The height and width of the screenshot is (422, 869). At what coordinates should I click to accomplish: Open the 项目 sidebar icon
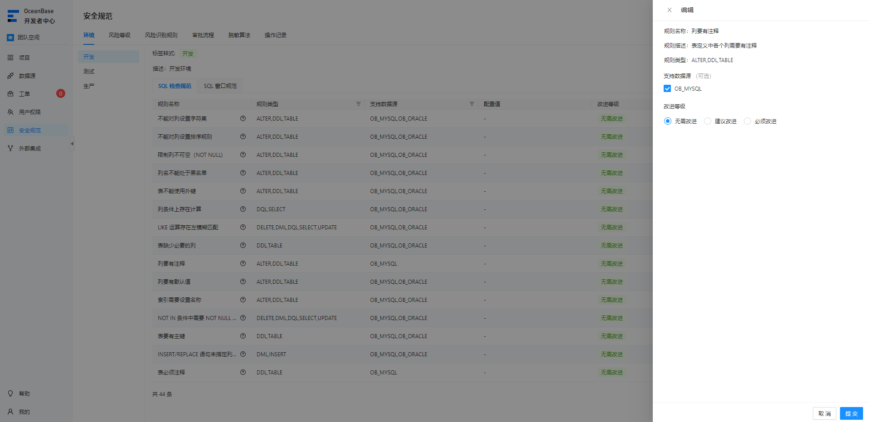[x=10, y=58]
